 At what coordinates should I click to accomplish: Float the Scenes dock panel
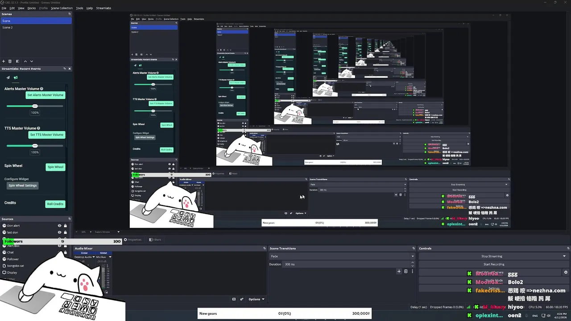(x=69, y=14)
